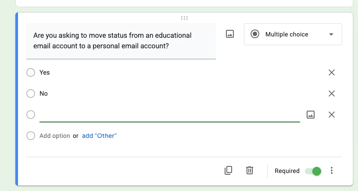Edit the Yes option label
This screenshot has height=191, width=358.
point(44,72)
